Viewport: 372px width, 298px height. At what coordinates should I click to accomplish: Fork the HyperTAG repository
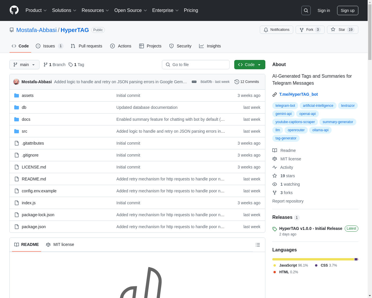310,30
